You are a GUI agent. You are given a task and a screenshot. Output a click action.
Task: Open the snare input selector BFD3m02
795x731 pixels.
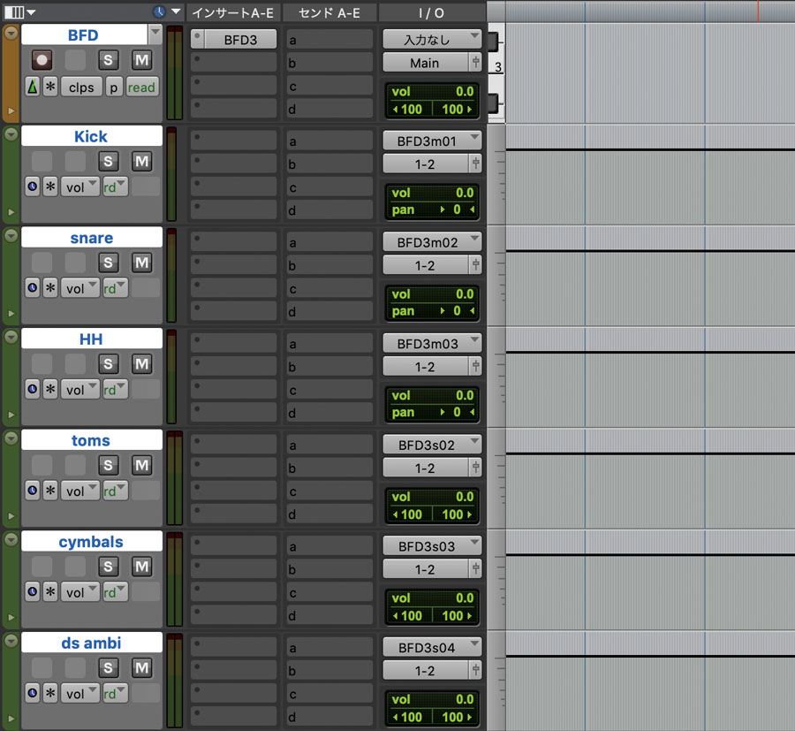point(431,242)
